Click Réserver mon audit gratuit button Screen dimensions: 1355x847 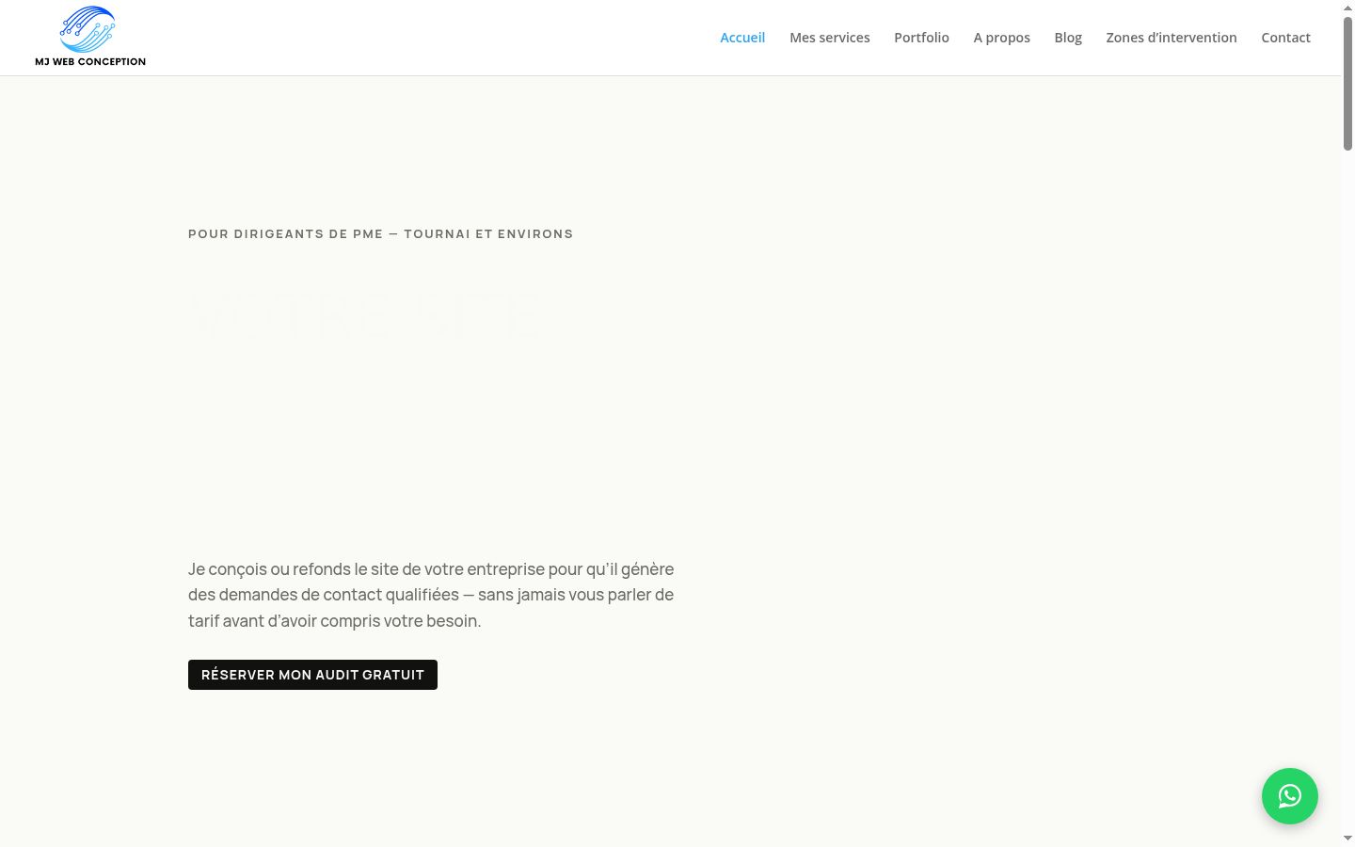pyautogui.click(x=312, y=675)
